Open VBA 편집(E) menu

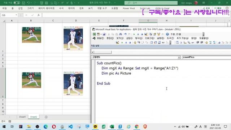[110, 38]
